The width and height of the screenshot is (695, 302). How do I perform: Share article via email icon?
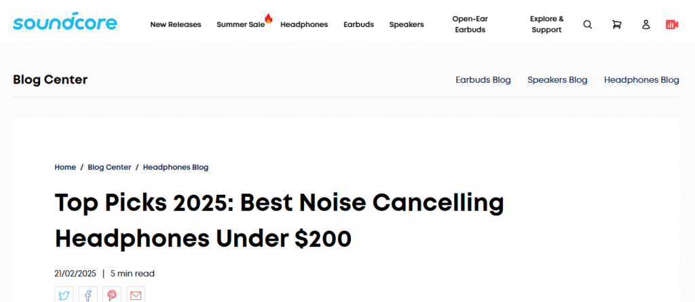pyautogui.click(x=136, y=295)
